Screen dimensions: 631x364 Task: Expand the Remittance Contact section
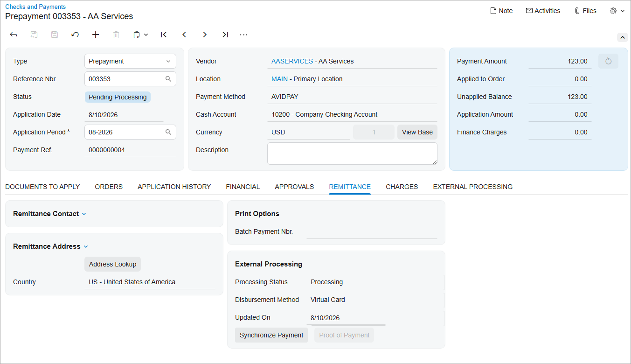click(84, 214)
